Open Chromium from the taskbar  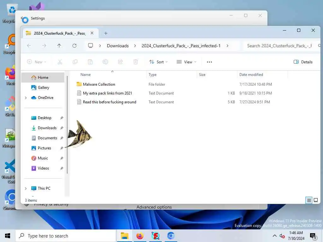pos(171,236)
